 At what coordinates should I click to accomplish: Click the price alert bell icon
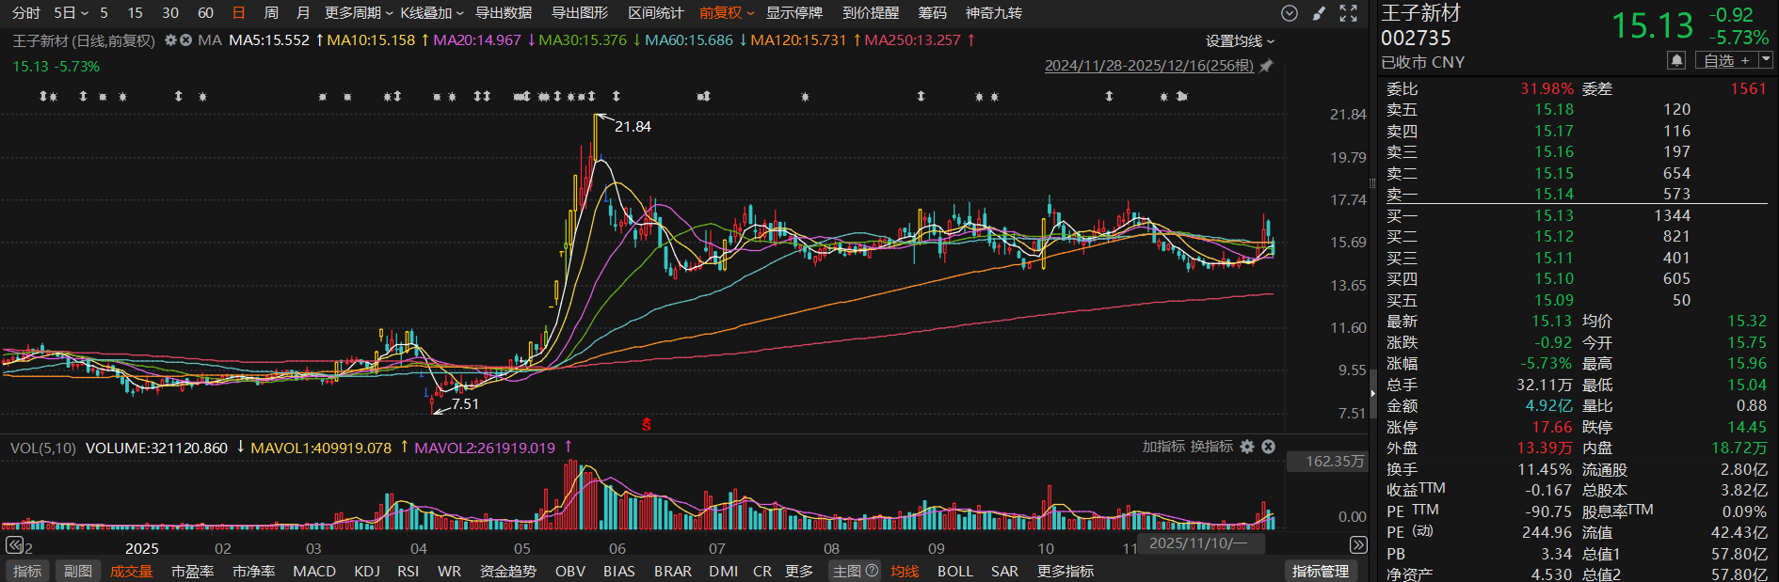tap(1676, 60)
